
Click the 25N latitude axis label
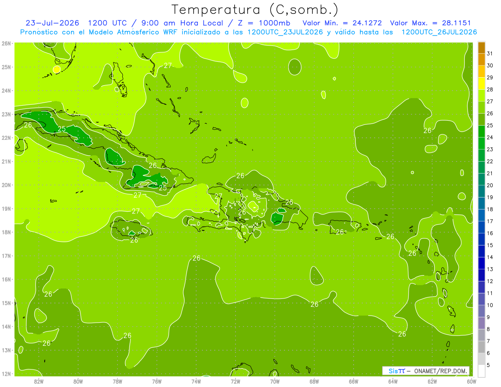click(x=6, y=67)
